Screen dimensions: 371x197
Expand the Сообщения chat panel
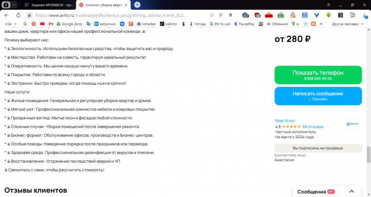[352, 192]
